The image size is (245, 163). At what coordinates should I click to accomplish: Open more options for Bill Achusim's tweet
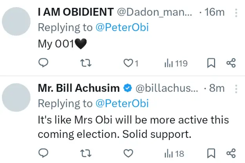coord(236,88)
